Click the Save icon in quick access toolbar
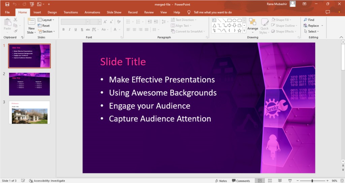The image size is (345, 183). [x=7, y=4]
